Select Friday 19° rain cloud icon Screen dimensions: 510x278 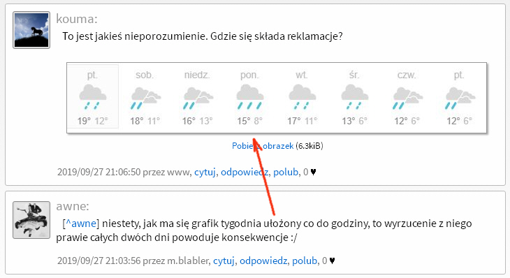(x=92, y=97)
